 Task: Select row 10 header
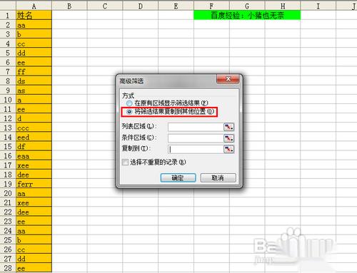(8, 100)
